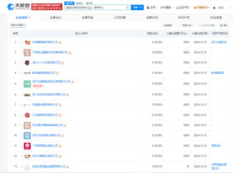Expand the orange membership dropdown in the header
The image size is (233, 173).
click(x=202, y=7)
